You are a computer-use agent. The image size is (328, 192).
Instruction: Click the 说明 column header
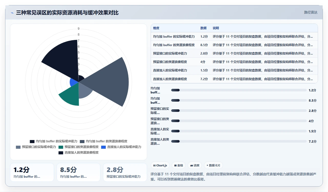216,28
